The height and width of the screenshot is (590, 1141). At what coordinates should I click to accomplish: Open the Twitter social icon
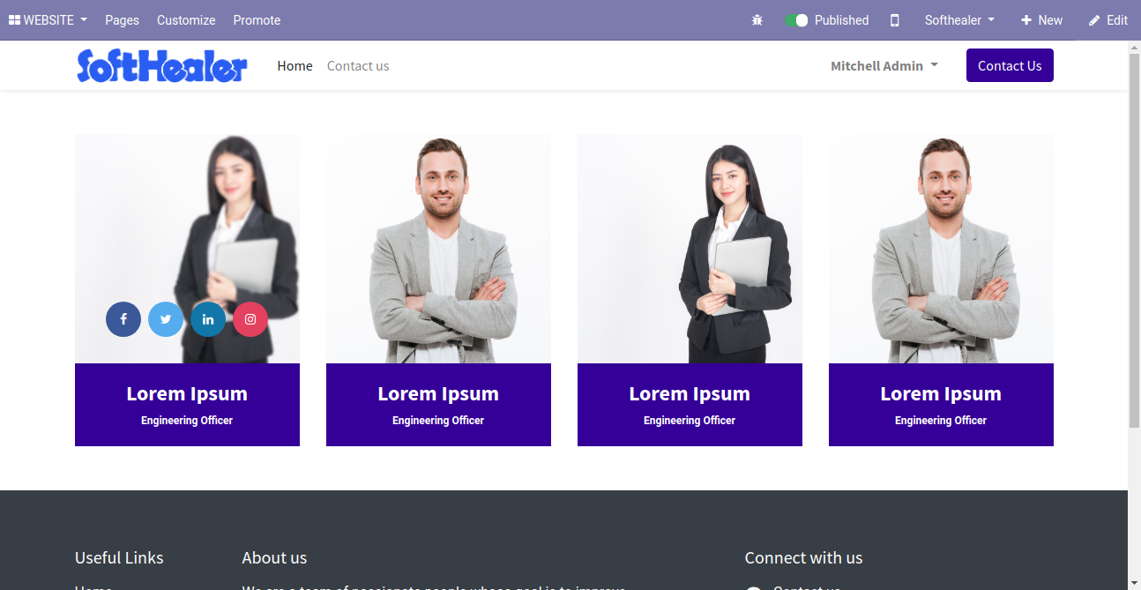166,319
